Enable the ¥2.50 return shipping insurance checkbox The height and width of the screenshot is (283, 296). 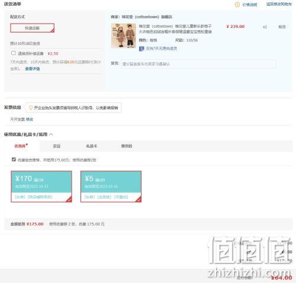point(14,53)
